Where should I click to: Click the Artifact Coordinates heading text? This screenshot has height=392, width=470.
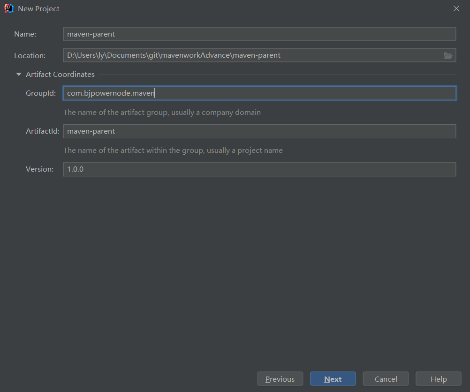pyautogui.click(x=60, y=75)
